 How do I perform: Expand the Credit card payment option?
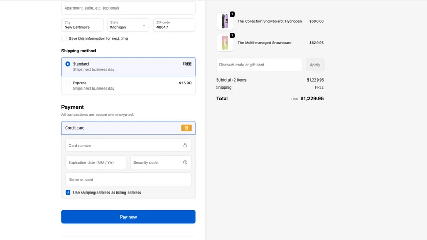point(129,128)
